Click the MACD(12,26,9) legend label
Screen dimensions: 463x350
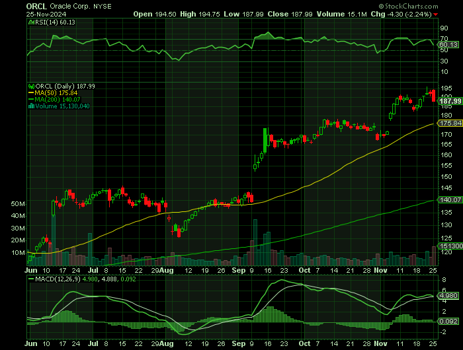click(58, 279)
